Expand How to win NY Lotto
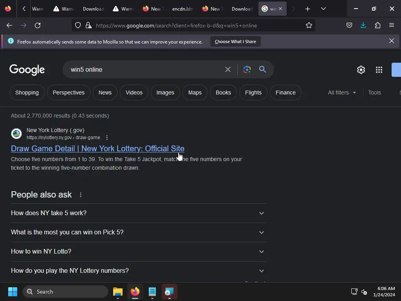Viewport: 401px width, 301px height. point(138,251)
